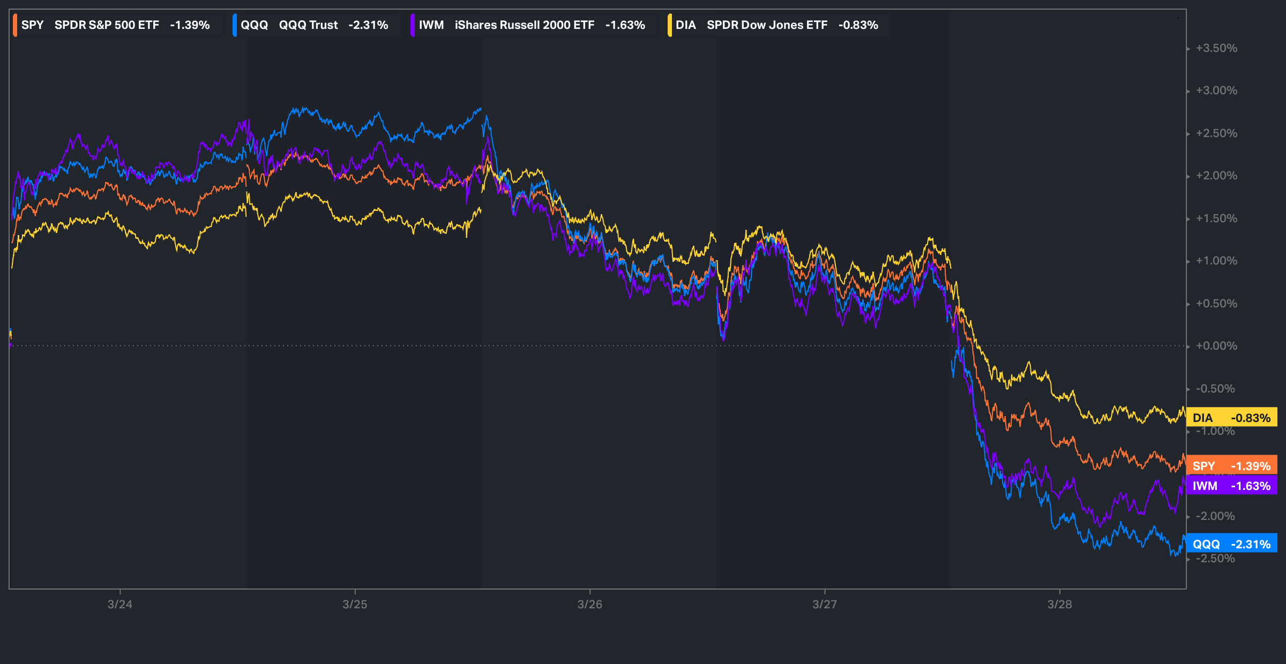Image resolution: width=1286 pixels, height=664 pixels.
Task: Click the yellow DIA color bar in legend
Action: pos(670,25)
